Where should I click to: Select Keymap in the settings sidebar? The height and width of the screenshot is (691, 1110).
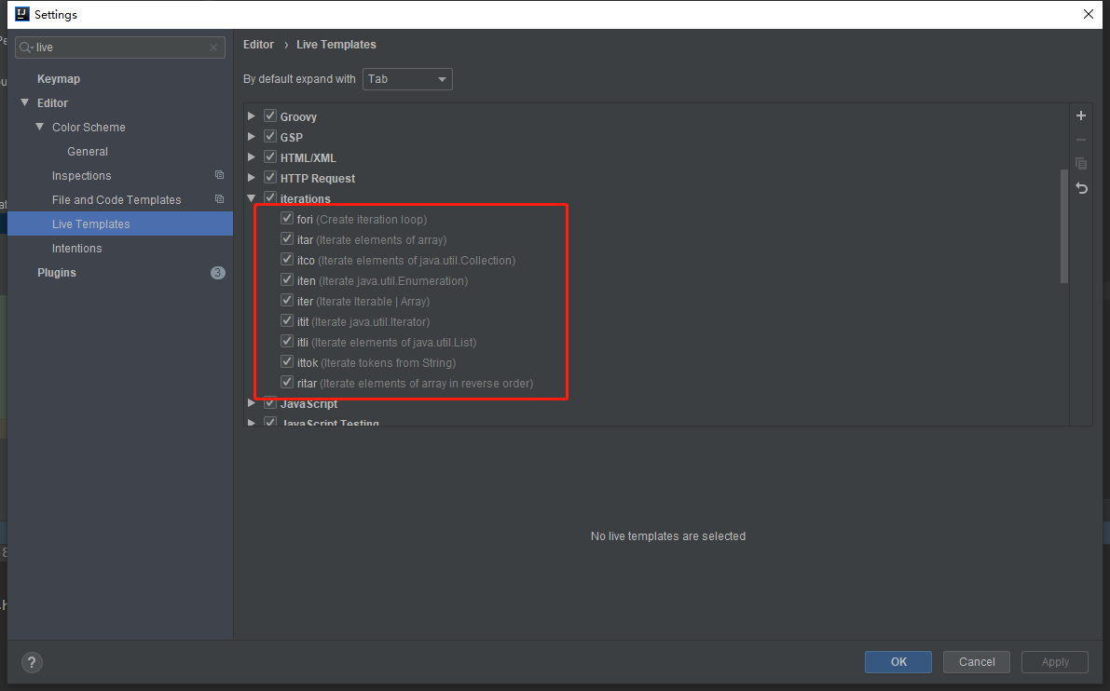click(x=59, y=78)
